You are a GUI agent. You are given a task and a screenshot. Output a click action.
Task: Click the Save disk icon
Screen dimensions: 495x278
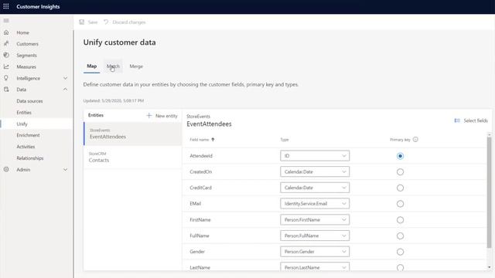pos(82,22)
